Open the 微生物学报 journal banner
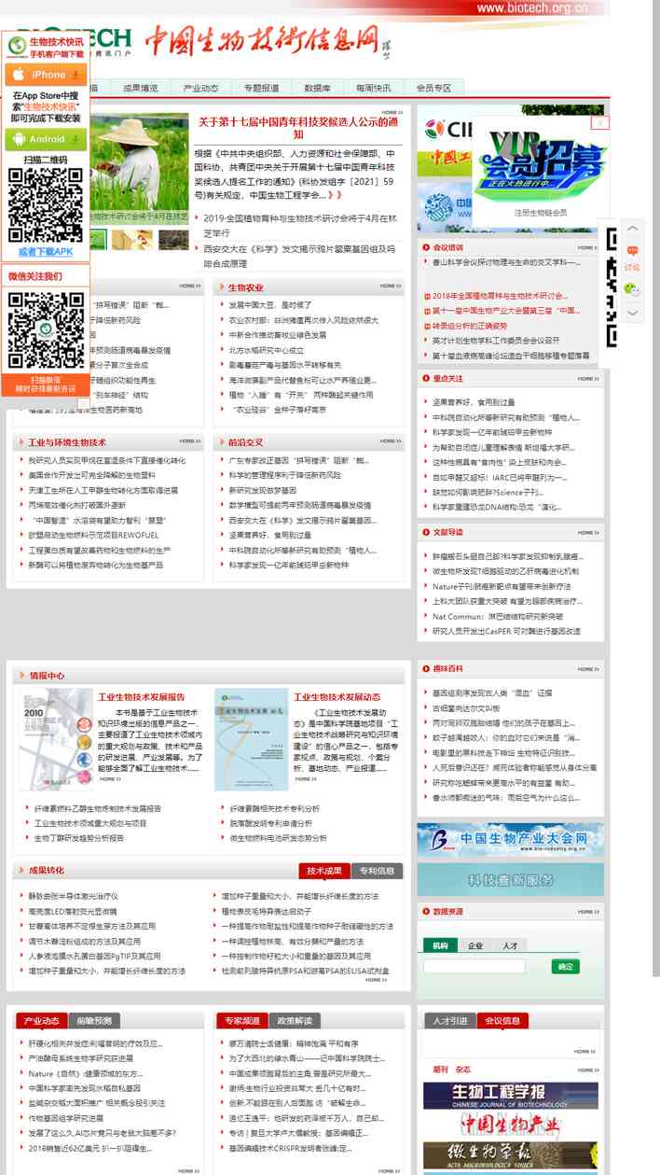660x1175 pixels. (510, 1155)
